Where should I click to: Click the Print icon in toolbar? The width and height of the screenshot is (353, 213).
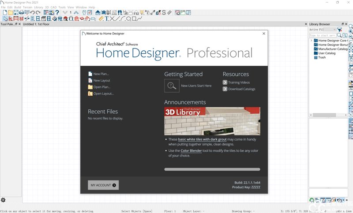click(x=21, y=13)
